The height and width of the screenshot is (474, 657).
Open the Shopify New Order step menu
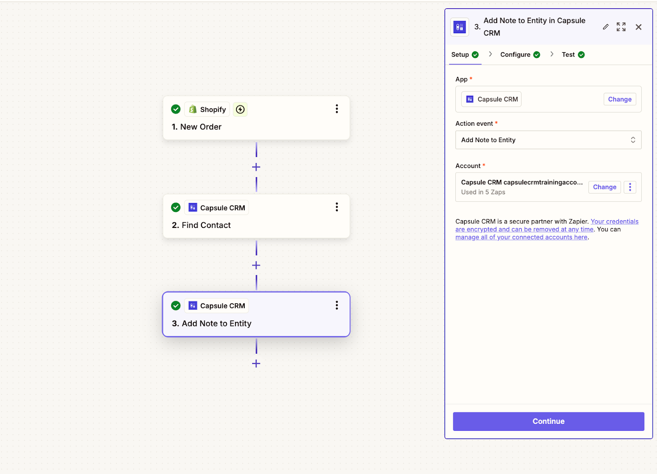(x=337, y=109)
